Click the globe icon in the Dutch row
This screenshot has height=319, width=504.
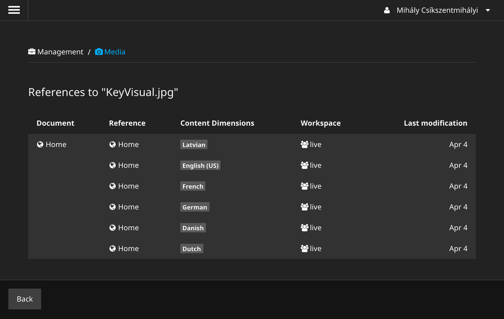point(113,249)
